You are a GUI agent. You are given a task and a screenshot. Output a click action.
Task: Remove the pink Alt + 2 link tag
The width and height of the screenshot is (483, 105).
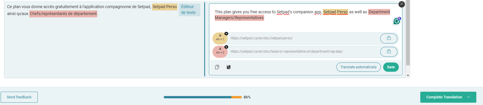(x=226, y=47)
